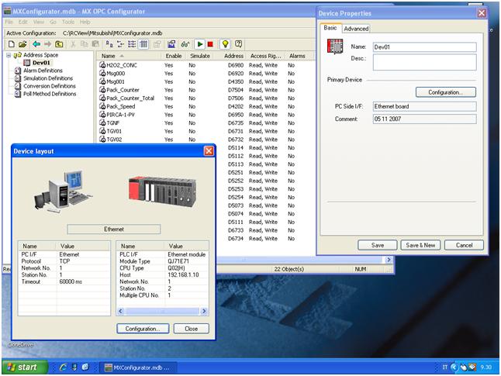The image size is (501, 376).
Task: Select Poll Method Definitions in the tree
Action: click(x=50, y=94)
